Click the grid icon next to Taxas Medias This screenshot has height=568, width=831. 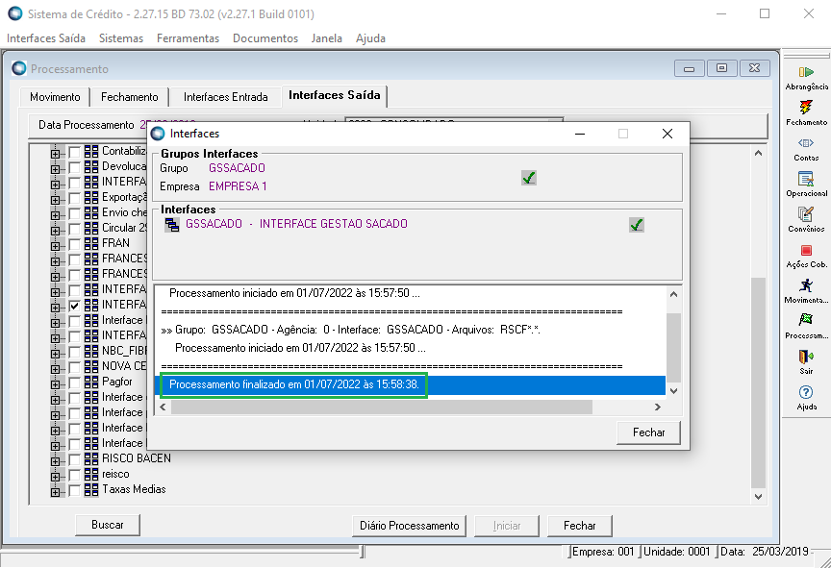tap(91, 489)
